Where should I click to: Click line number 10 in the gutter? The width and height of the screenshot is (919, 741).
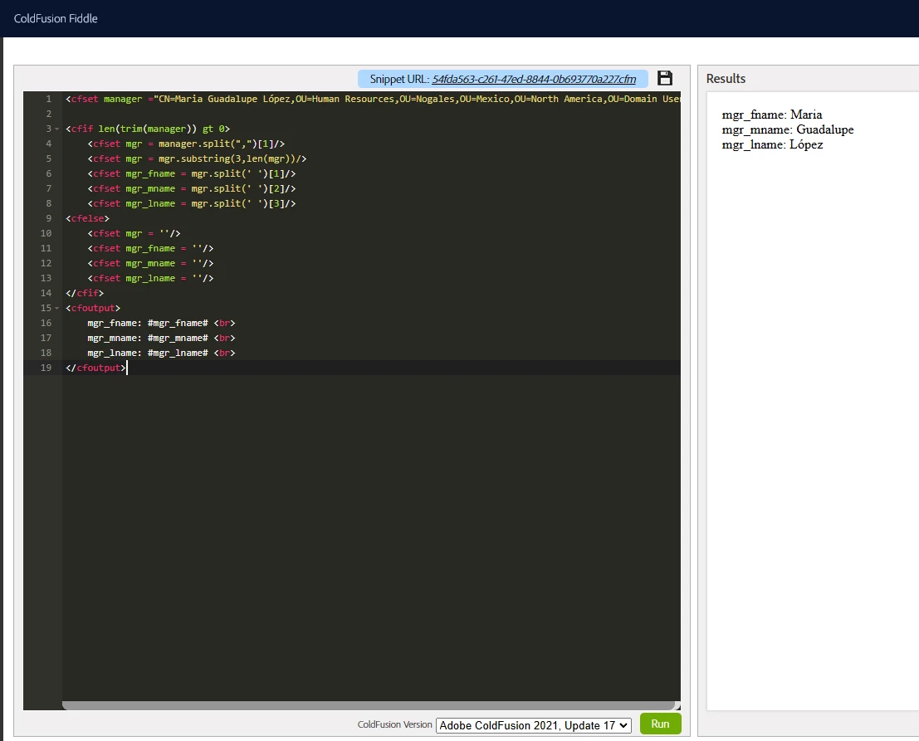46,233
